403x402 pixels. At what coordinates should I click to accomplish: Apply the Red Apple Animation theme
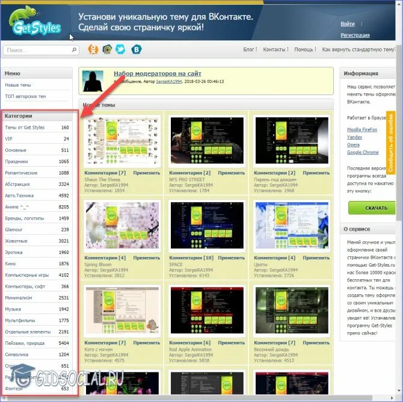pyautogui.click(x=232, y=343)
